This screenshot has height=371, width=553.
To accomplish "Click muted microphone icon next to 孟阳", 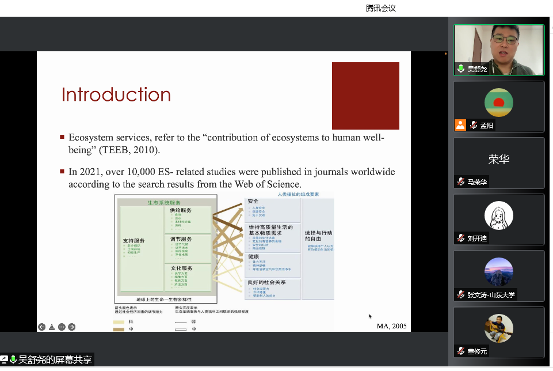I will pos(474,125).
